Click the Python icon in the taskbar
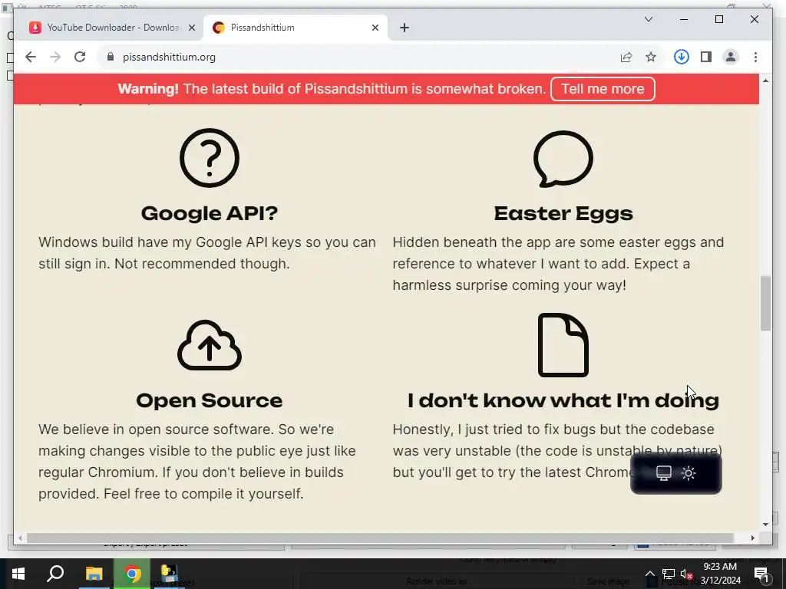Screen dimensions: 786x589 click(170, 572)
